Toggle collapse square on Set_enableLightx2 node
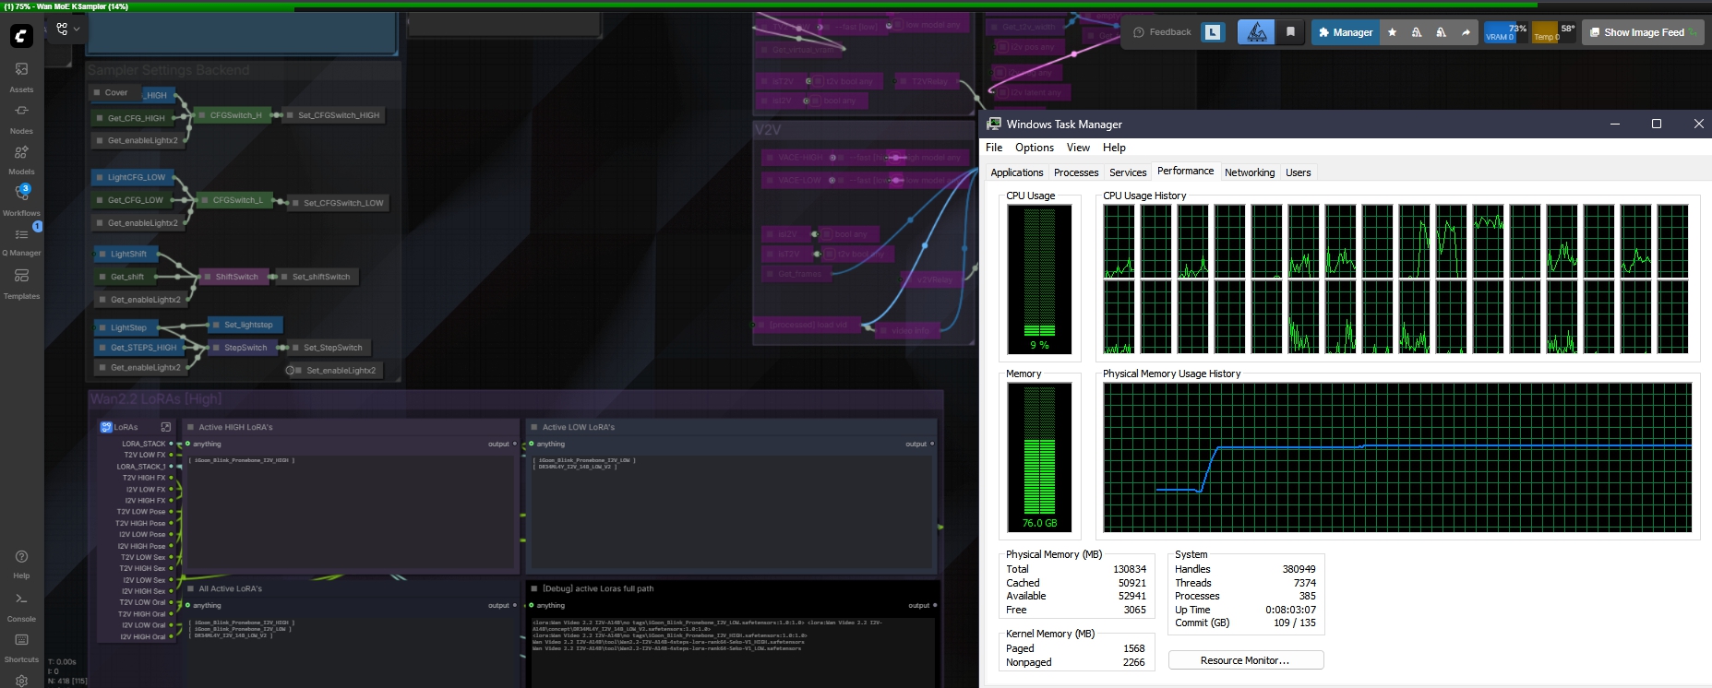This screenshot has width=1712, height=688. pos(298,370)
